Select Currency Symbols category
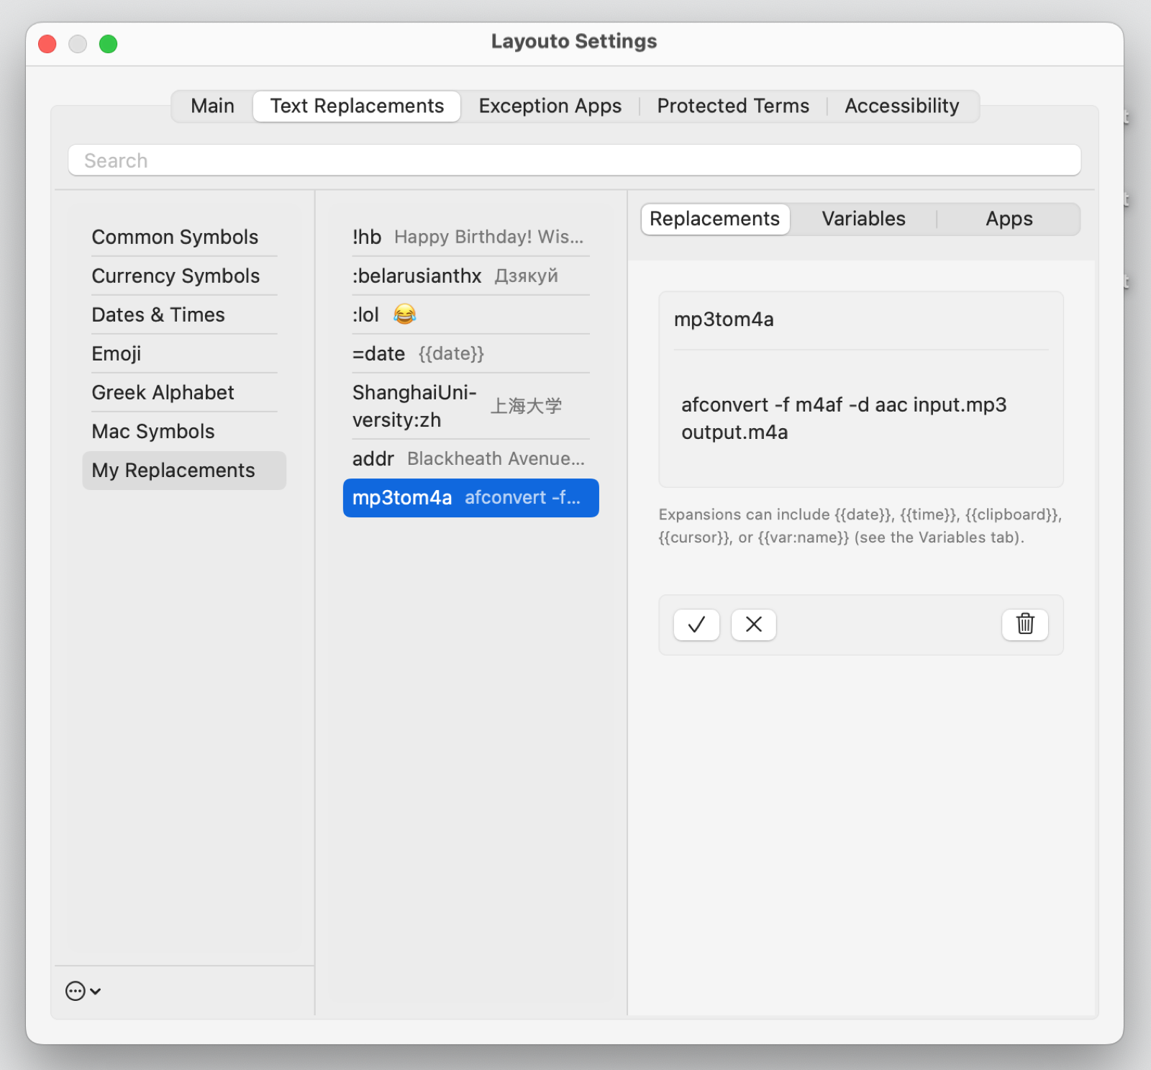Image resolution: width=1151 pixels, height=1070 pixels. pyautogui.click(x=184, y=276)
